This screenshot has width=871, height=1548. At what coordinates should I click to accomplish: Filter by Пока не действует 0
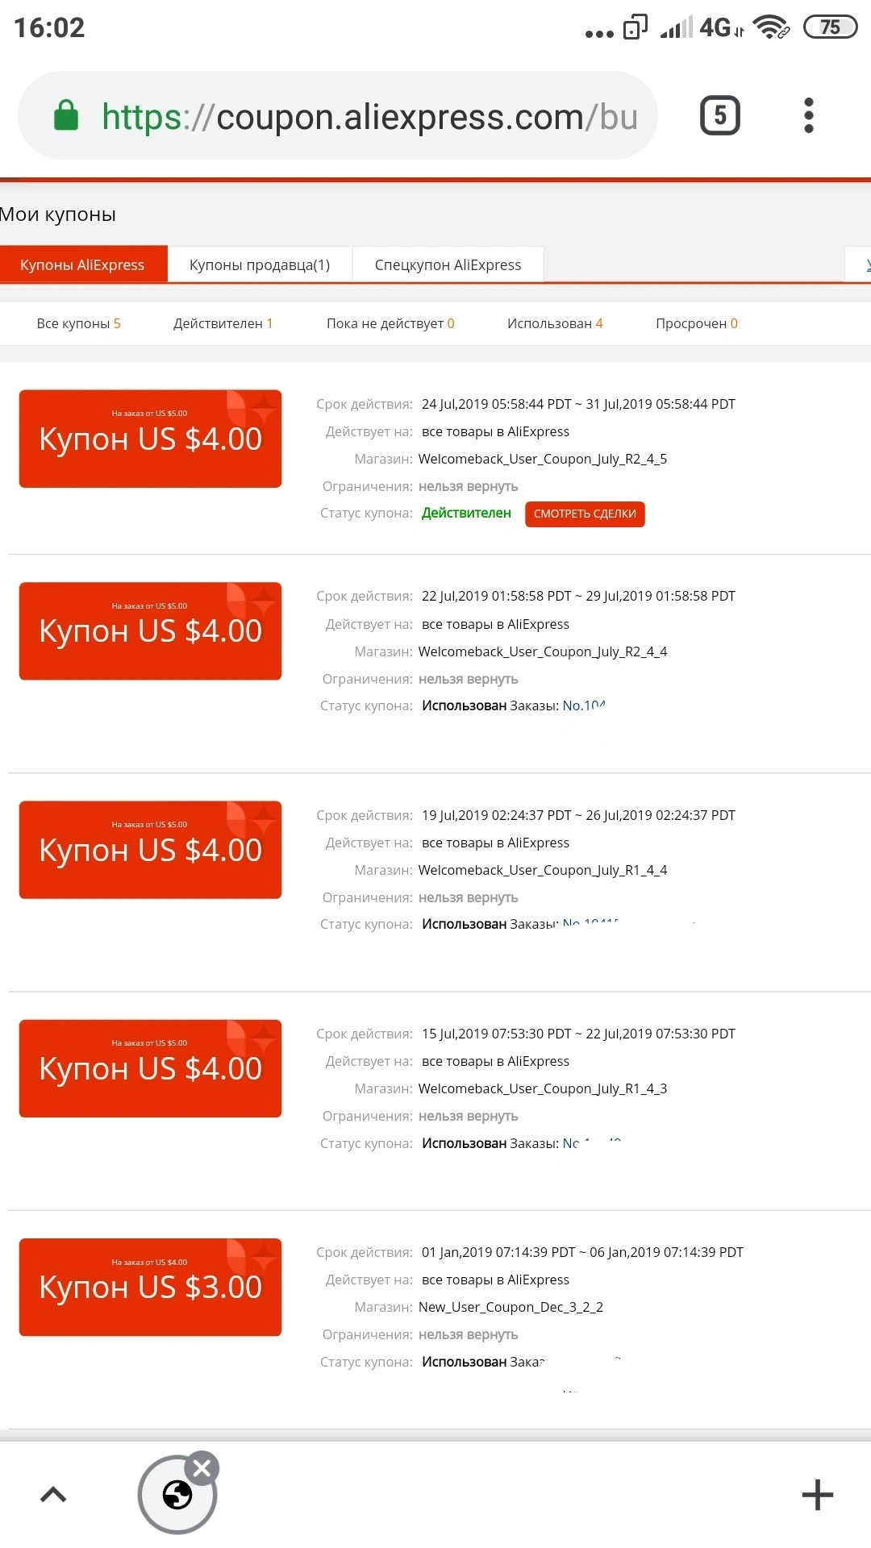point(390,323)
